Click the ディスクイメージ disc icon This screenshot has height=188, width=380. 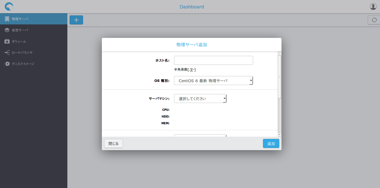[7, 64]
